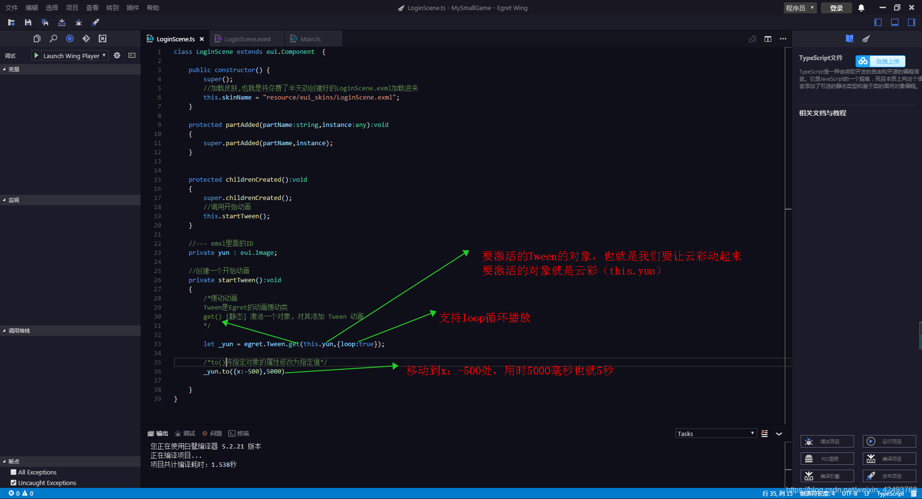Viewport: 922px width, 499px height.
Task: Open the debug console icon
Action: coord(132,55)
